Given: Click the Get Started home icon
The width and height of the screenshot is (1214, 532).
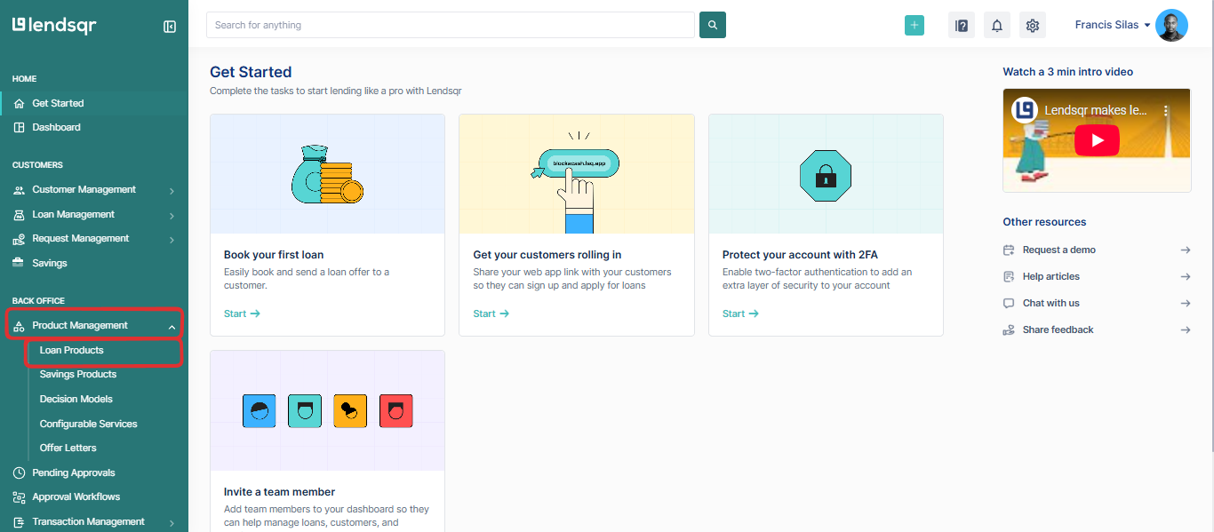Looking at the screenshot, I should click(20, 104).
